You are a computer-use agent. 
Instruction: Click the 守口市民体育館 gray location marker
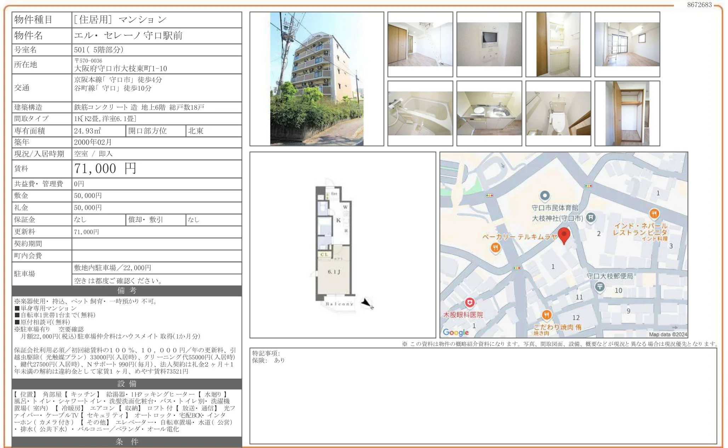(x=545, y=195)
